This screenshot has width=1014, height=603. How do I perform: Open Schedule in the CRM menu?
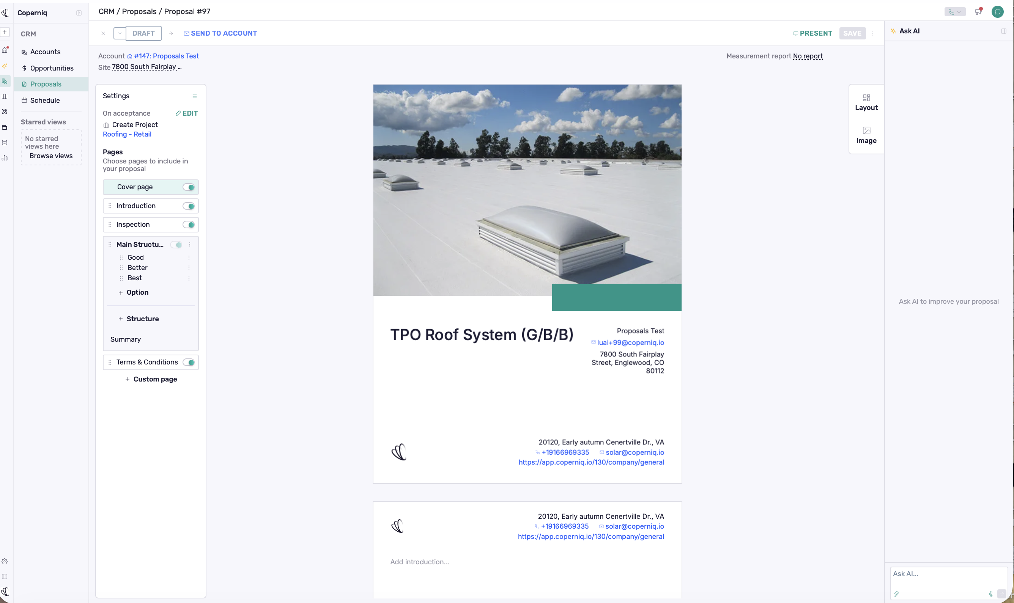(x=45, y=100)
